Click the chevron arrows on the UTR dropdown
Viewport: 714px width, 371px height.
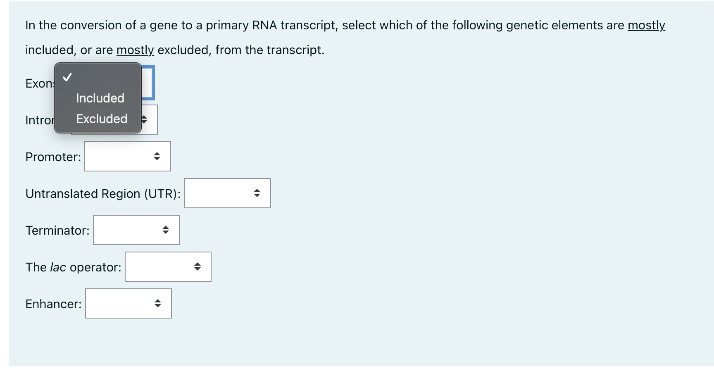pos(257,193)
